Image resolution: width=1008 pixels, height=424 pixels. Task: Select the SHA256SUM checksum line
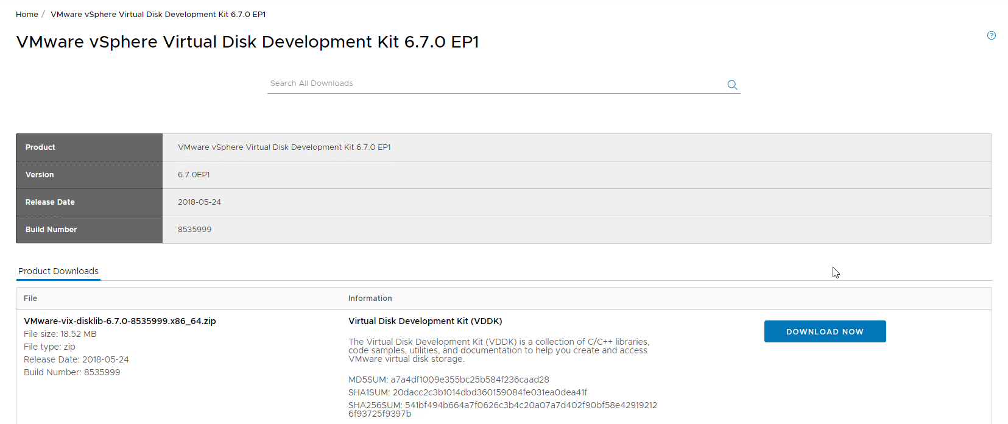pos(502,409)
